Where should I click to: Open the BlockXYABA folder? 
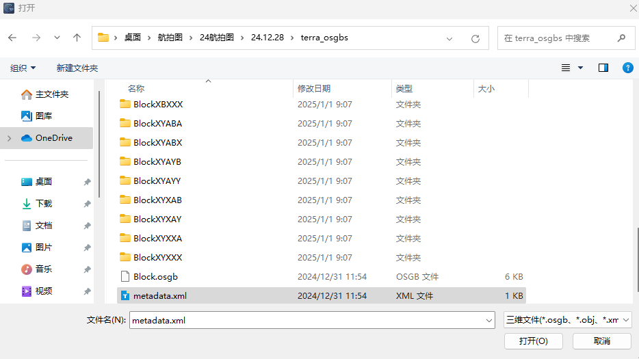[157, 124]
